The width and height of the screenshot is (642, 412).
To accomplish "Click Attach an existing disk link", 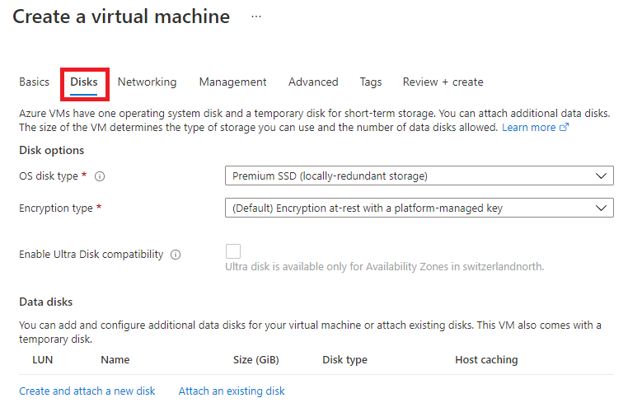I will coord(232,391).
